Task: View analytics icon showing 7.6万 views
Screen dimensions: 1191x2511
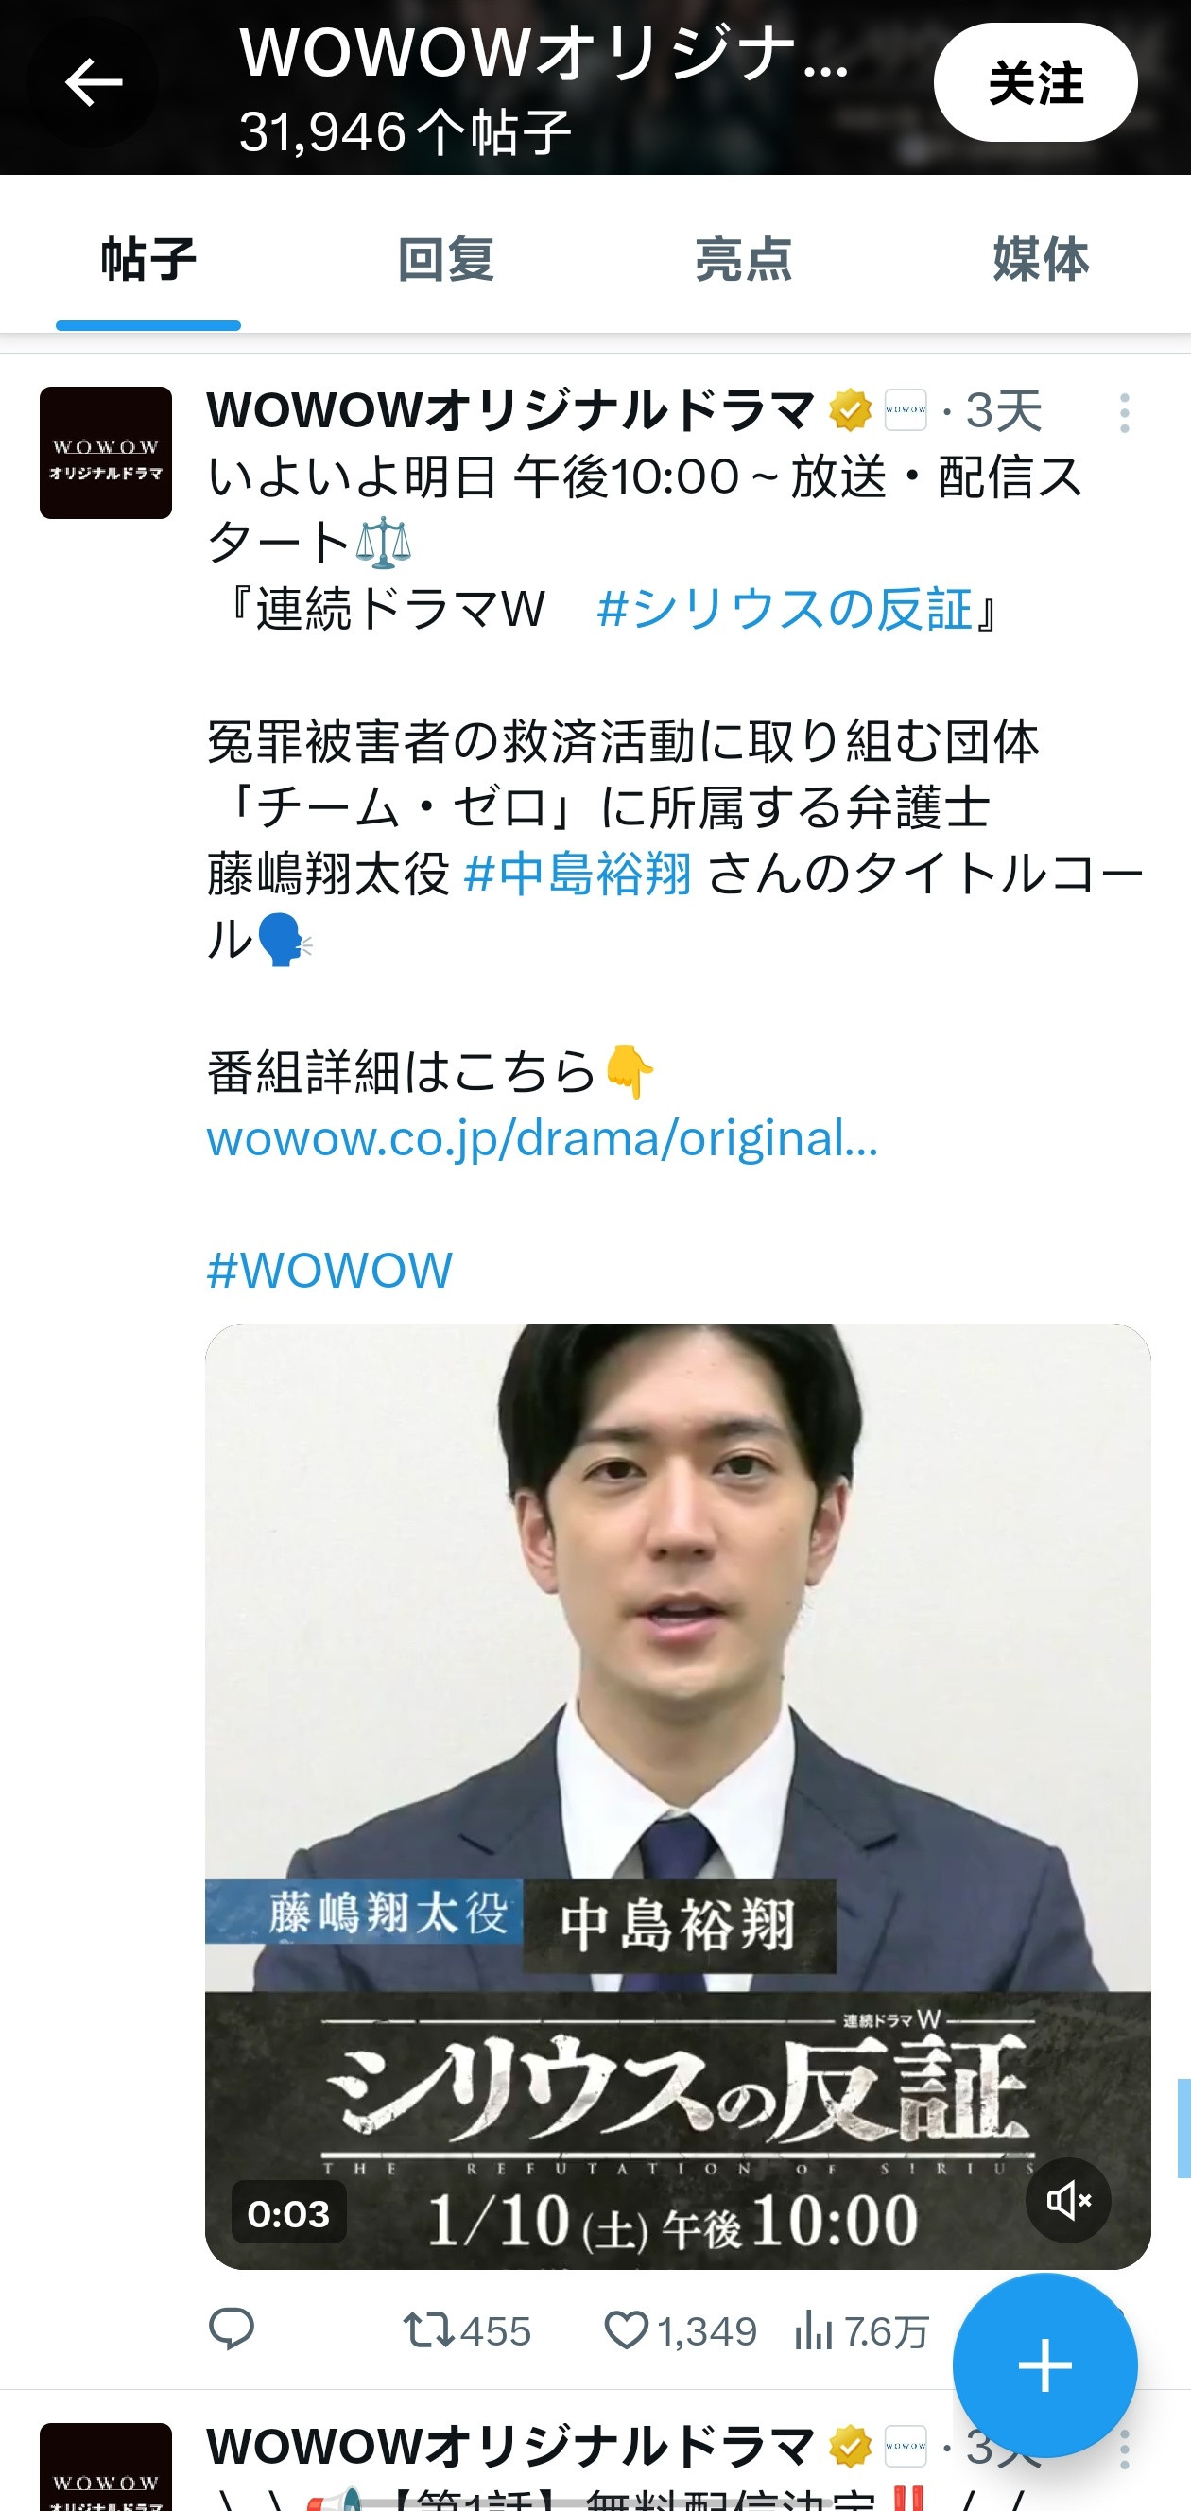Action: point(860,2331)
